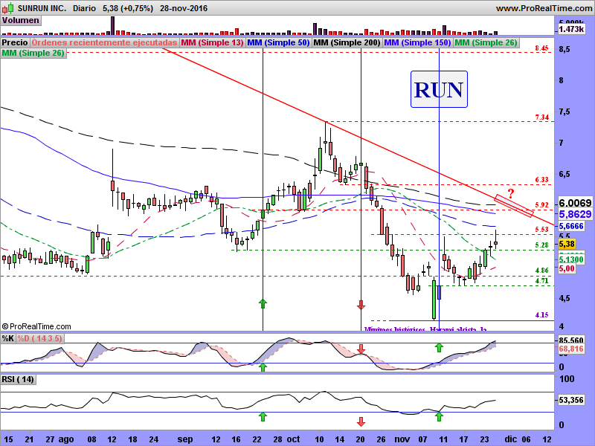Open the %D (14 3 5) label

[40, 338]
